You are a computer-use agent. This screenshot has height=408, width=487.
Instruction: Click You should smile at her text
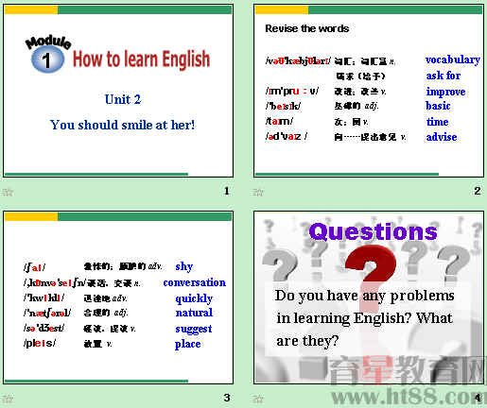tap(122, 125)
